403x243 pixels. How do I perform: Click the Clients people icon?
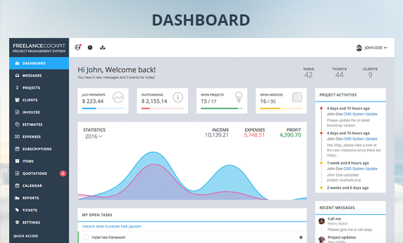tap(17, 100)
